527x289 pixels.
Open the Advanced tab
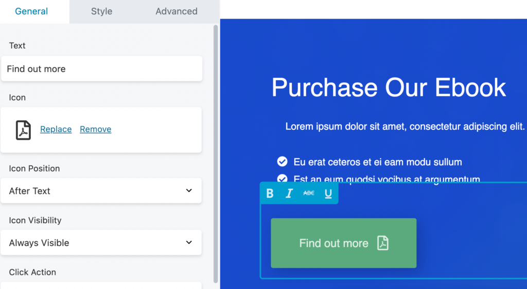[x=177, y=11]
